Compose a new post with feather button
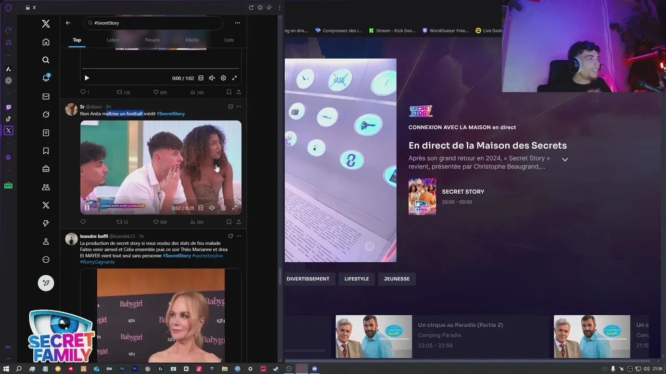This screenshot has width=666, height=374. 46,283
